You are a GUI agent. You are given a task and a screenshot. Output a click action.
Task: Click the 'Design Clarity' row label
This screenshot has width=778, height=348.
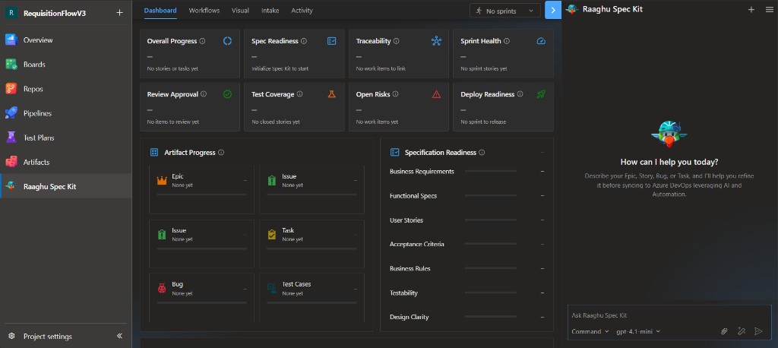(x=409, y=317)
